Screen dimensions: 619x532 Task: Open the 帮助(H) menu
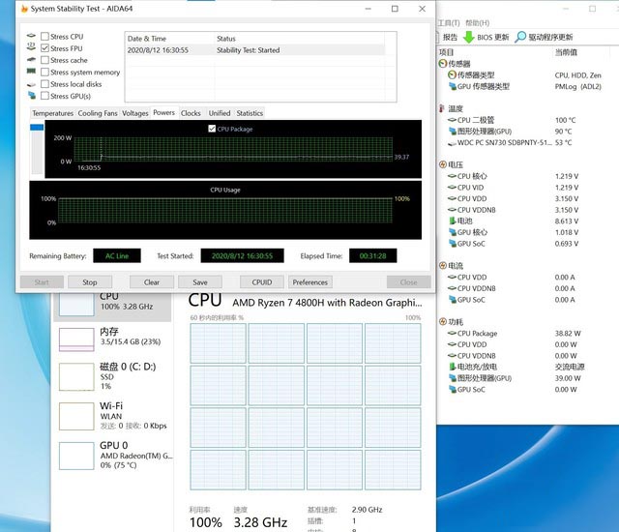coord(477,23)
